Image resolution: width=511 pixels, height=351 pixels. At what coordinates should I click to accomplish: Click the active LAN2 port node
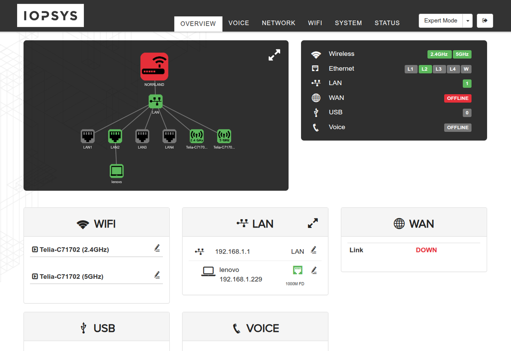tap(115, 136)
